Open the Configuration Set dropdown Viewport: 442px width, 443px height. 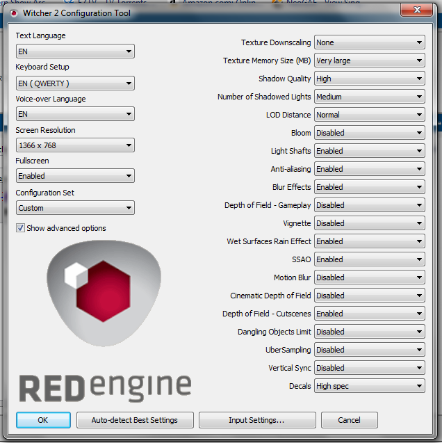75,208
